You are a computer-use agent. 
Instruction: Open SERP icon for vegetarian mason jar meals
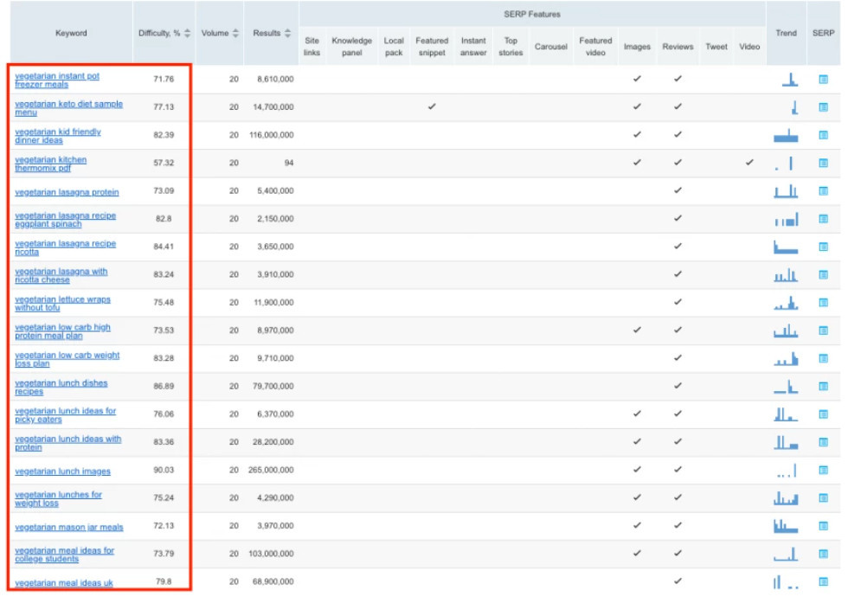tap(823, 526)
